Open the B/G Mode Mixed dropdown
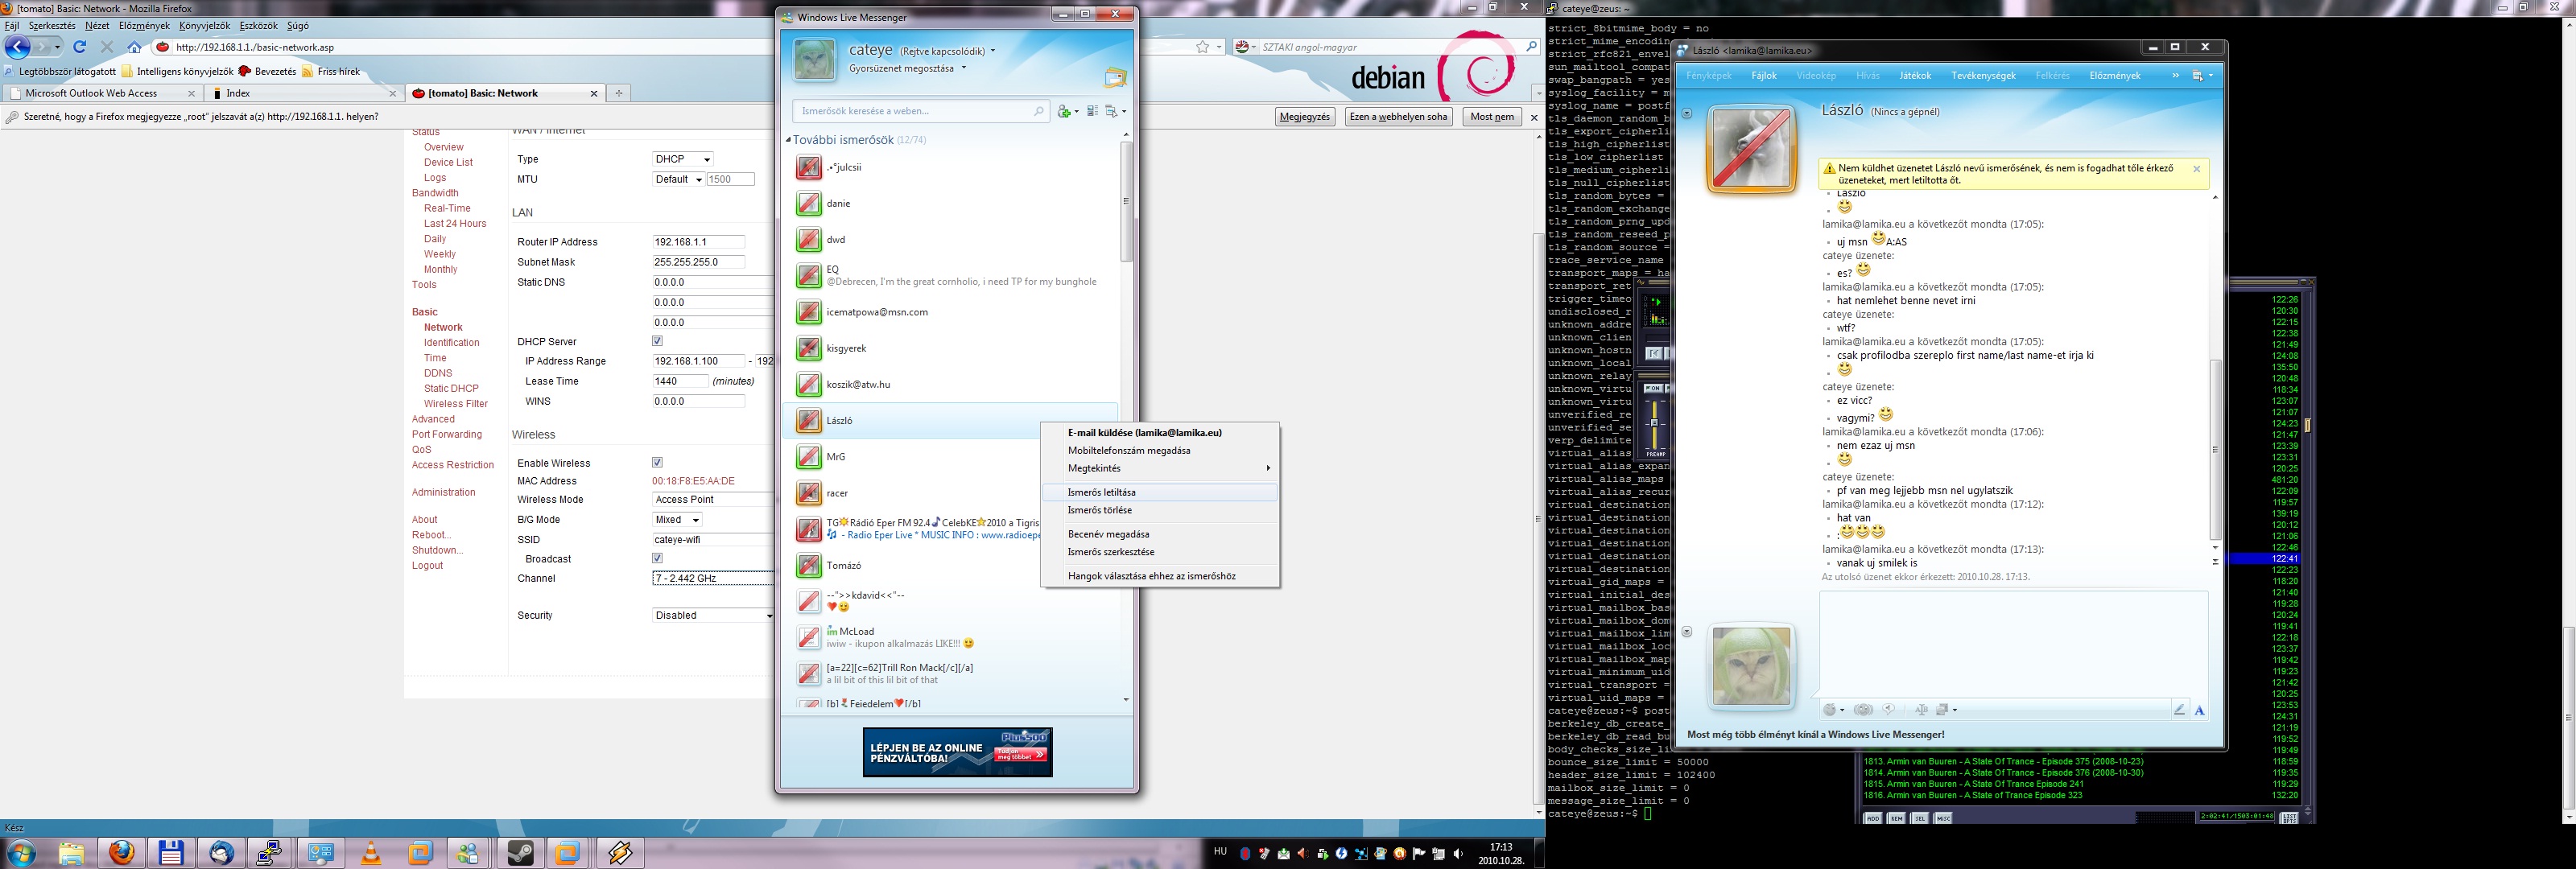The width and height of the screenshot is (2576, 869). [x=677, y=519]
